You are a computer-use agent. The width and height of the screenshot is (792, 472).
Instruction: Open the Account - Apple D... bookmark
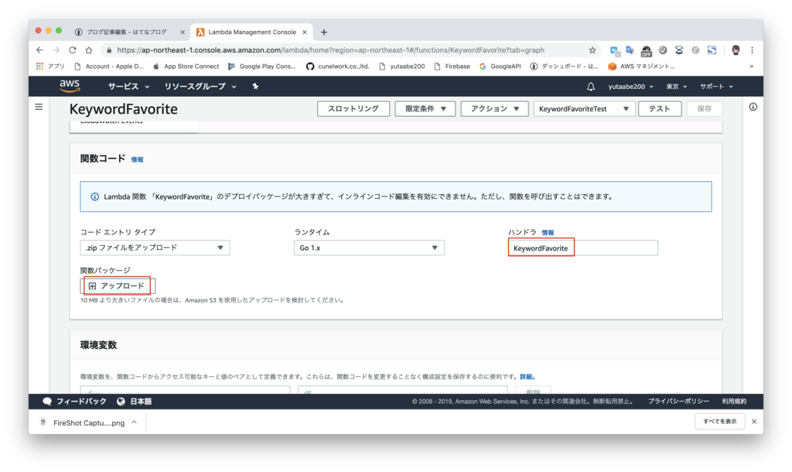coord(109,67)
